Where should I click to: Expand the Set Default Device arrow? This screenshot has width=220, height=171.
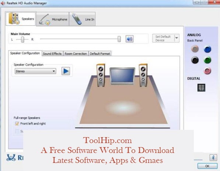tap(177, 38)
